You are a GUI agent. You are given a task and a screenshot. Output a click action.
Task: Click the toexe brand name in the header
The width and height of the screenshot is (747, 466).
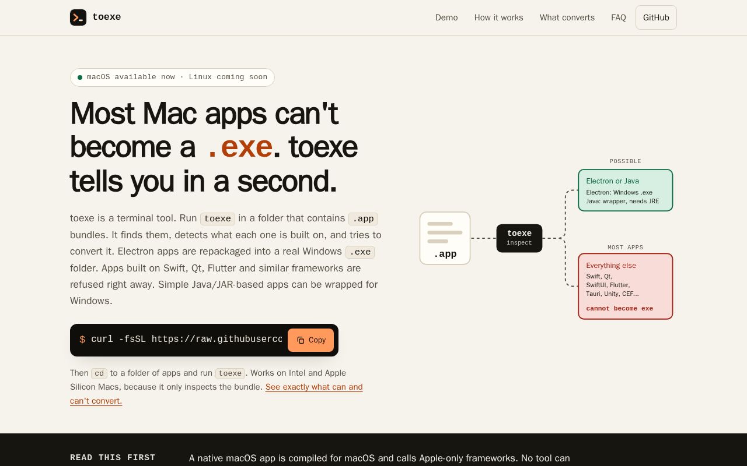click(x=107, y=17)
